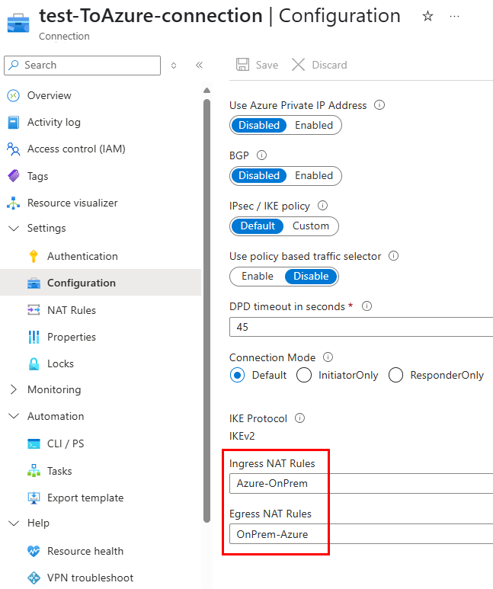Click Discard button label
The height and width of the screenshot is (589, 493).
329,65
